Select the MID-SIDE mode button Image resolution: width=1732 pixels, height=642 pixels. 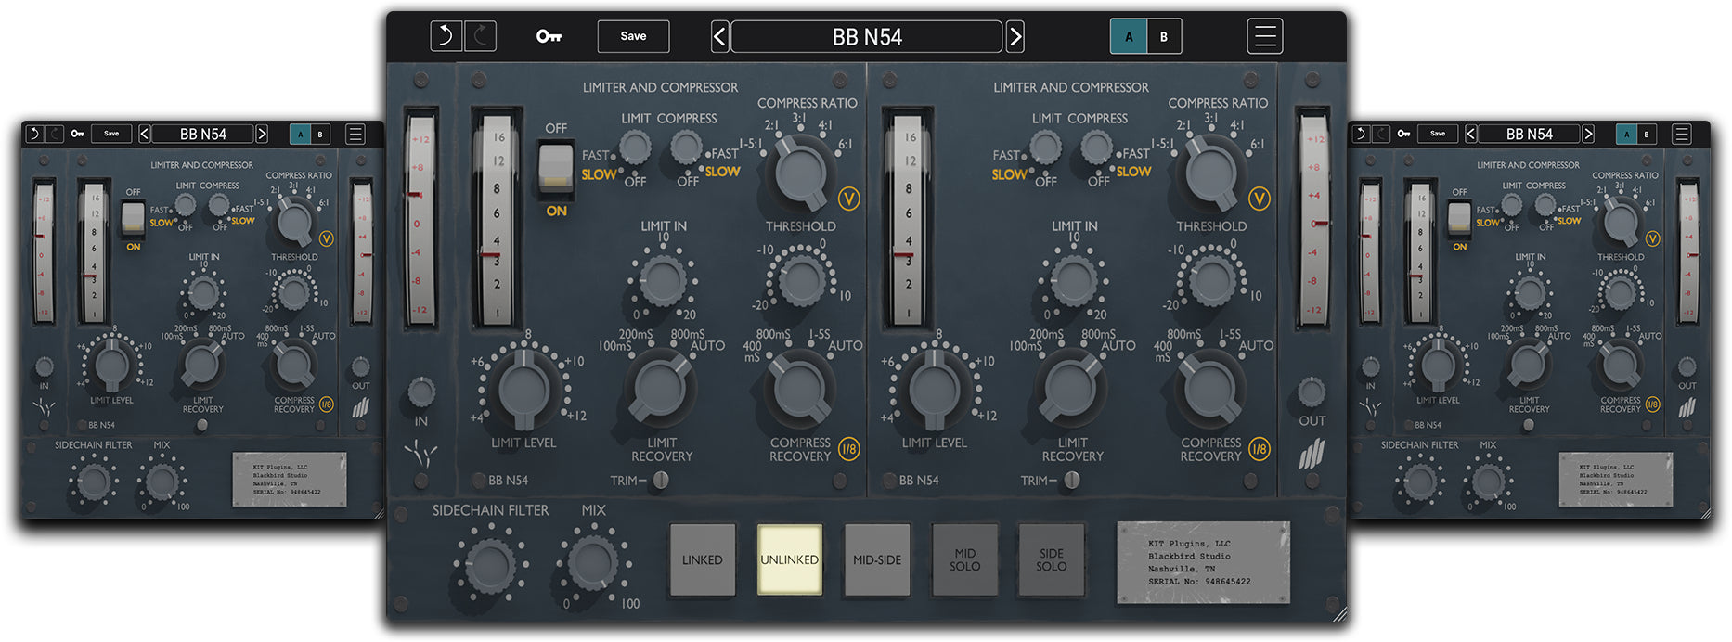[x=877, y=559]
